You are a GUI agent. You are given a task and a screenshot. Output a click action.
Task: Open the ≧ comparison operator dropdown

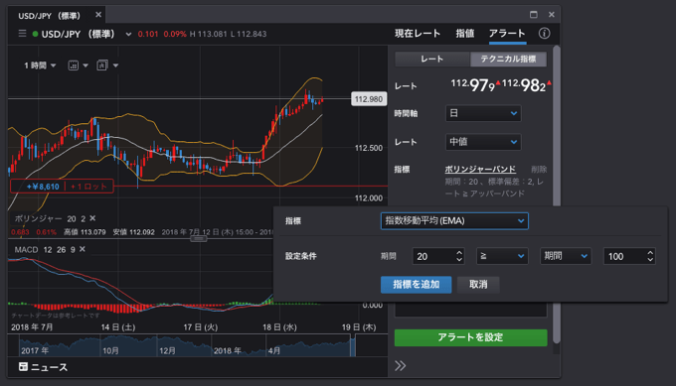click(502, 256)
